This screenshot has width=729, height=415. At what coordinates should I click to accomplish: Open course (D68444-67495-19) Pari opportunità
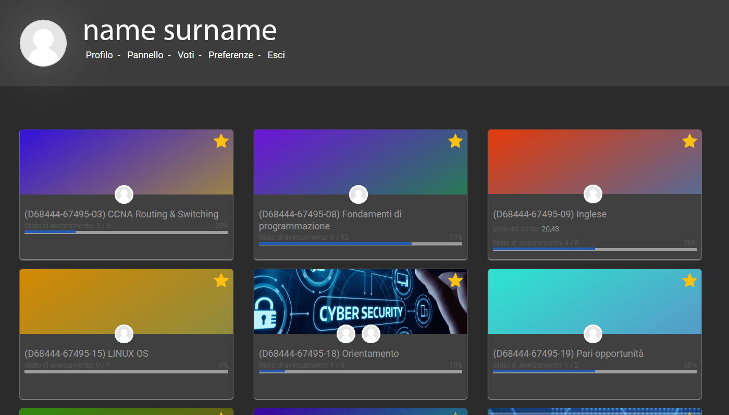tap(568, 354)
